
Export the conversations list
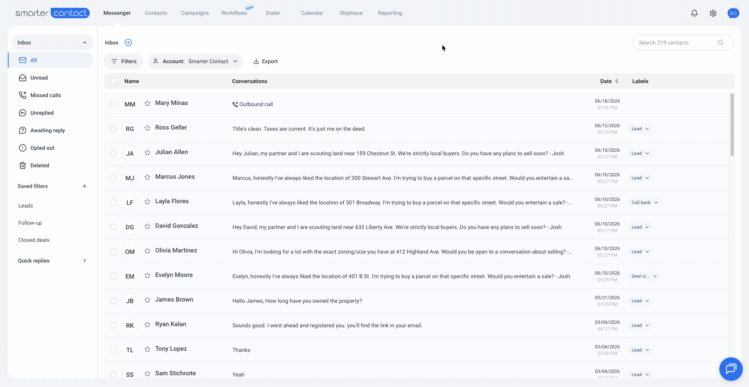[x=266, y=61]
